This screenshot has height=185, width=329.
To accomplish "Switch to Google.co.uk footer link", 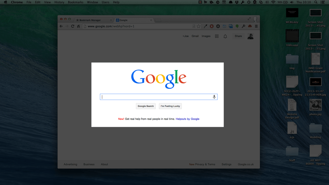I will (246, 164).
